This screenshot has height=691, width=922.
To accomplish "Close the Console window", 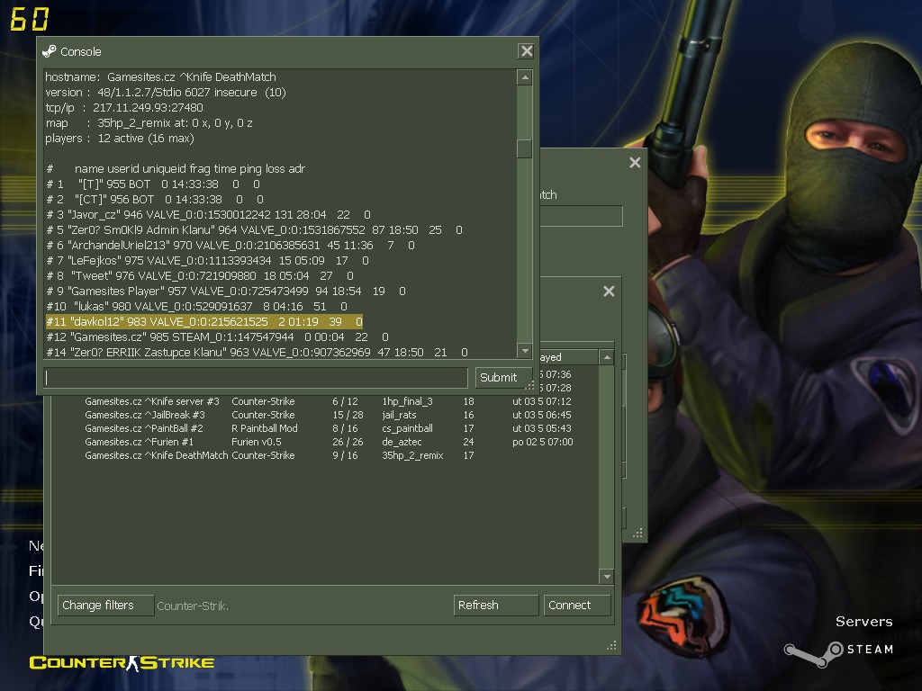I will (x=526, y=51).
